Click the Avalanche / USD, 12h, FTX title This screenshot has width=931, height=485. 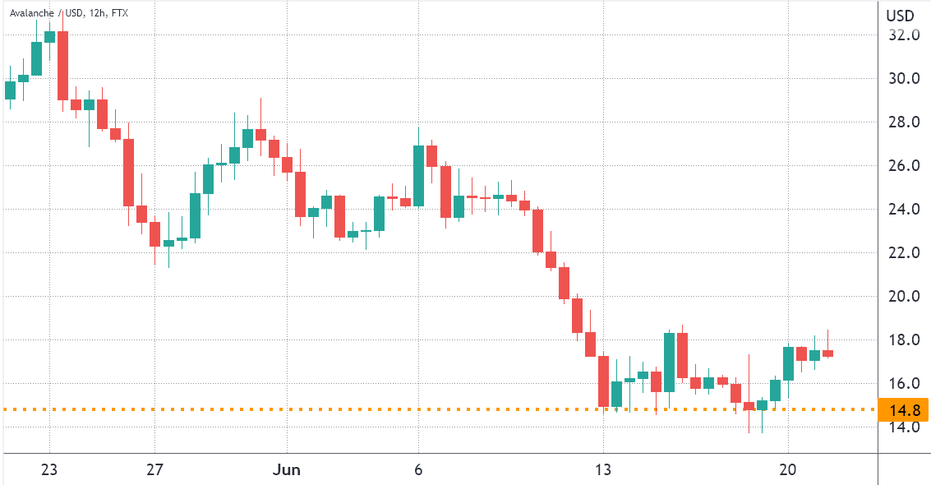click(69, 12)
